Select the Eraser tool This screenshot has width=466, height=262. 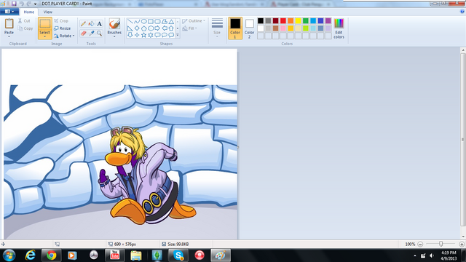[83, 33]
